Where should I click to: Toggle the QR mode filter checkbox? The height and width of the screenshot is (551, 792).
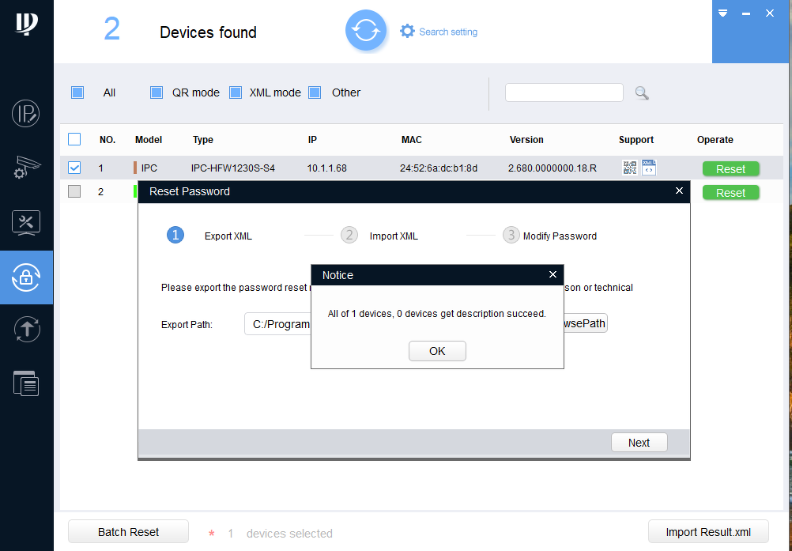click(x=157, y=92)
